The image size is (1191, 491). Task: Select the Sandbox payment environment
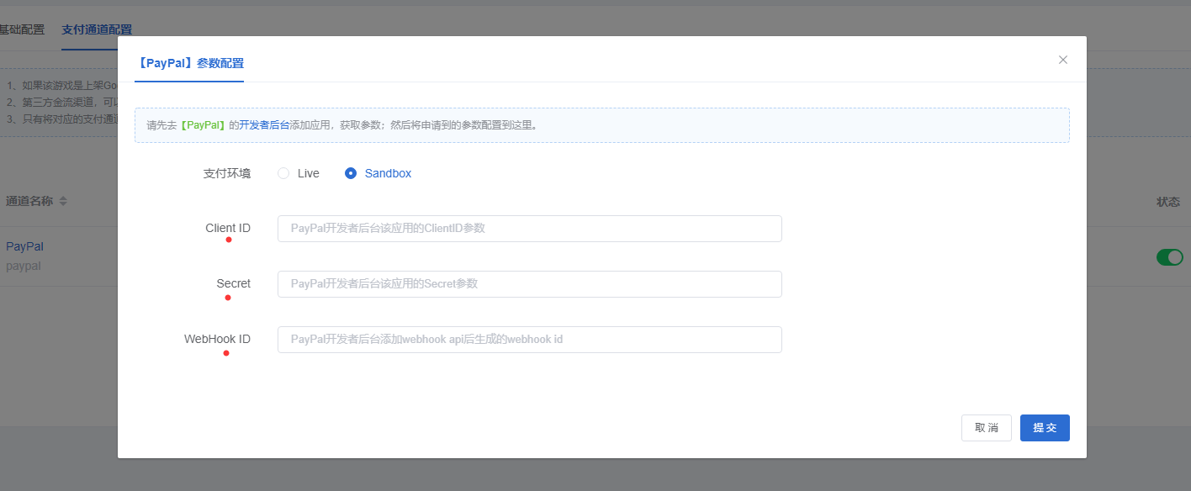click(x=352, y=173)
